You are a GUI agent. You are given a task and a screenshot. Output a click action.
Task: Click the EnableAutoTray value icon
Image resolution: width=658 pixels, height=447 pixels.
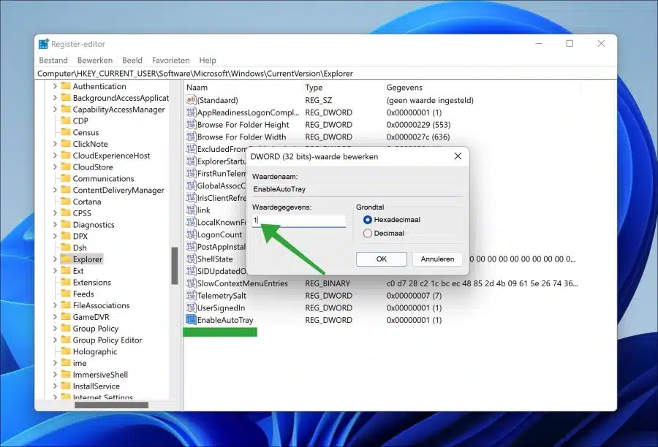pyautogui.click(x=191, y=319)
